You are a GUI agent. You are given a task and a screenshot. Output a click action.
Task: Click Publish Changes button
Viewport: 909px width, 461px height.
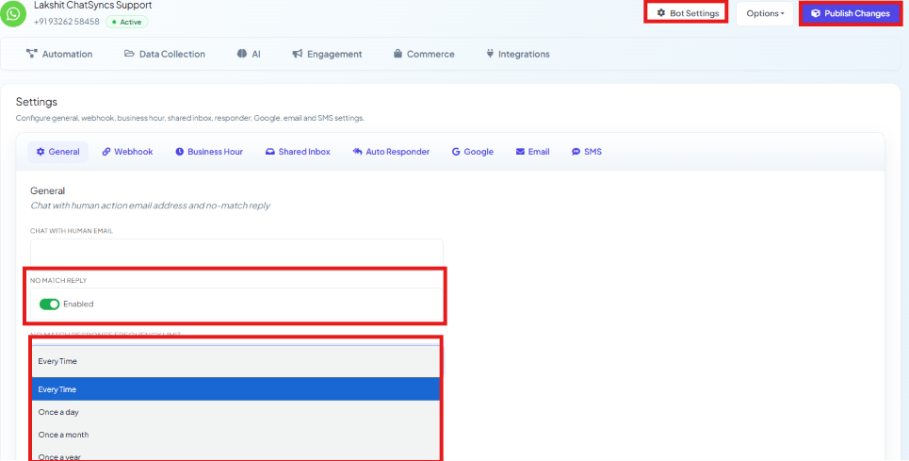pyautogui.click(x=851, y=13)
